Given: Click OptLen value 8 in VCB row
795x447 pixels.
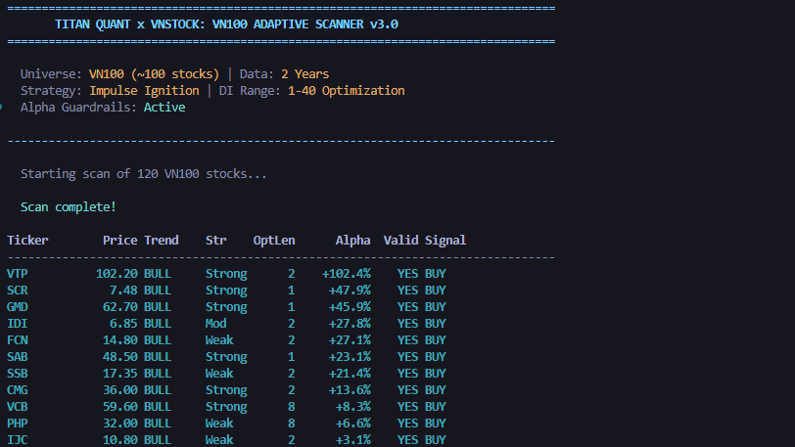Looking at the screenshot, I should coord(292,407).
